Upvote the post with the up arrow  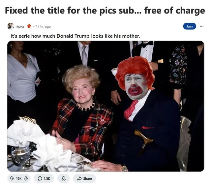[x=12, y=178]
